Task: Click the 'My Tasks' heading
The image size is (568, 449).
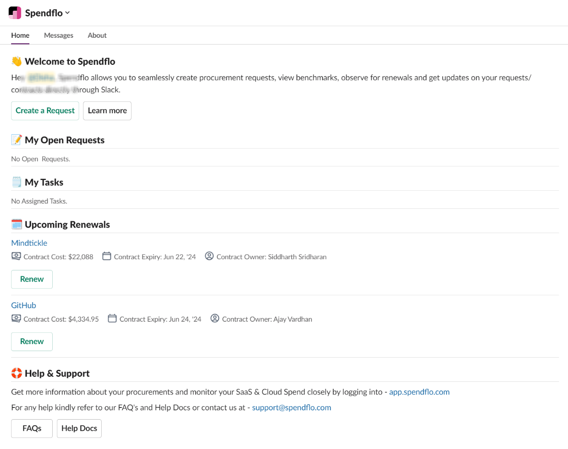Action: click(44, 182)
